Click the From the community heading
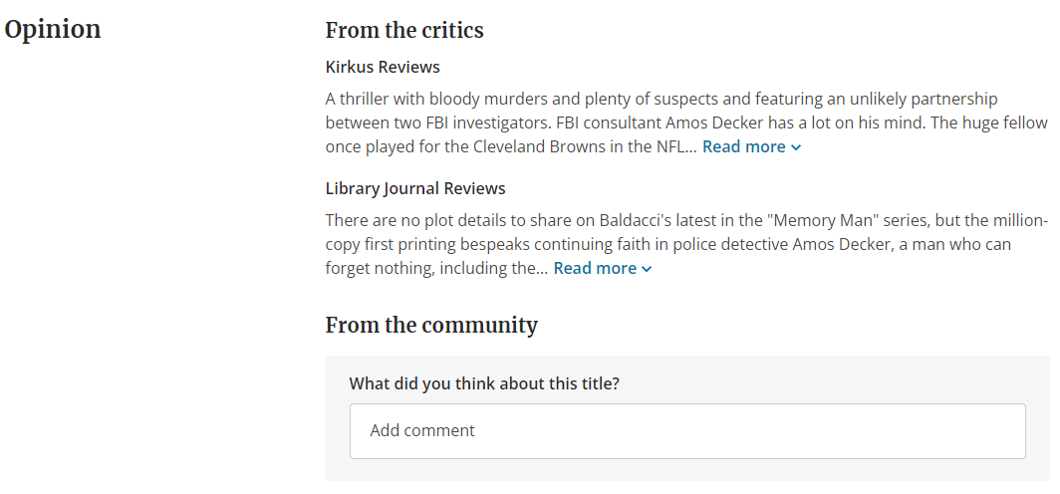Viewport: 1060px width, 494px height. [x=431, y=325]
